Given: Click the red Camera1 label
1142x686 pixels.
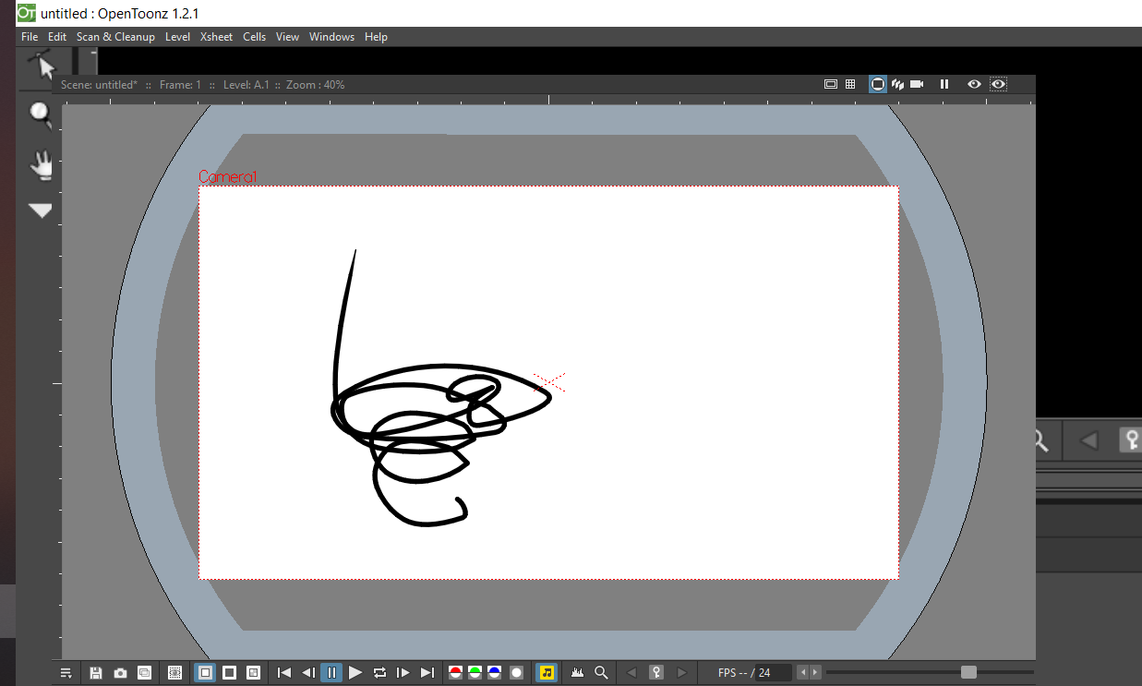Looking at the screenshot, I should (227, 177).
